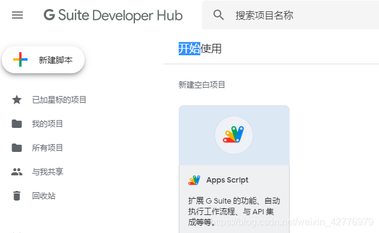The width and height of the screenshot is (379, 233).
Task: Focus the 搜索项目名称 search field
Action: click(290, 15)
